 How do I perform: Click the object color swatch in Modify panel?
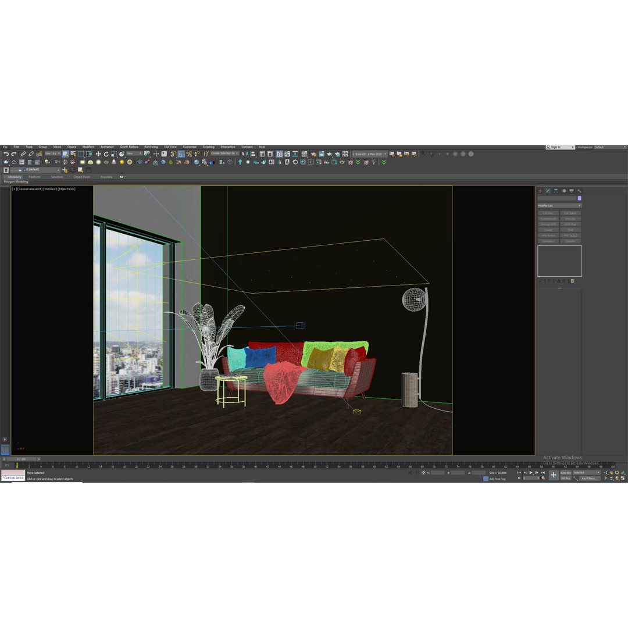[x=580, y=198]
